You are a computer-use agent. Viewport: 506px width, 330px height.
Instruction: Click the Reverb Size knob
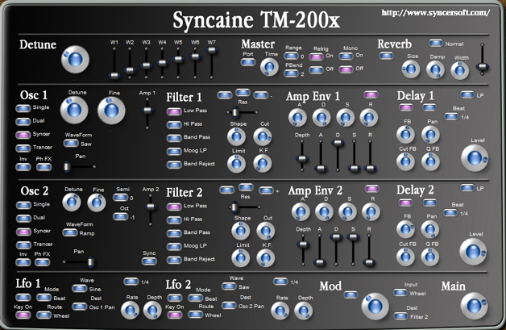pyautogui.click(x=411, y=69)
